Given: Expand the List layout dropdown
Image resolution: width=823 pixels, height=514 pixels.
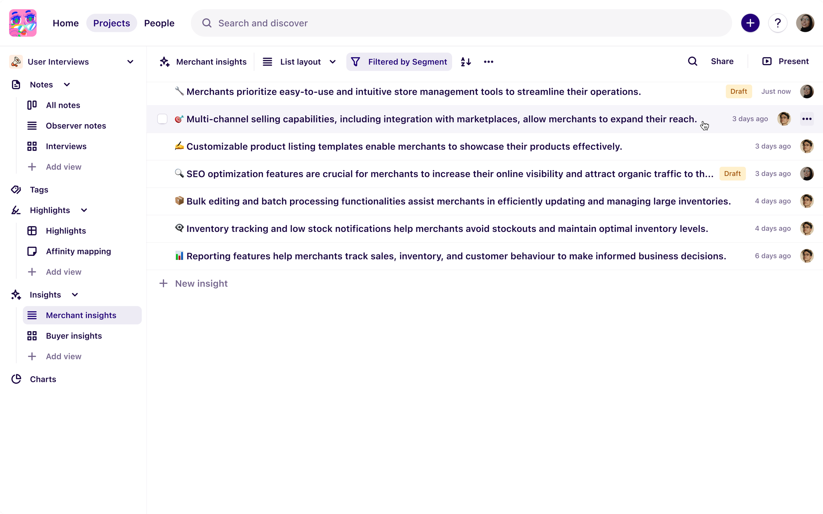Looking at the screenshot, I should pyautogui.click(x=333, y=61).
